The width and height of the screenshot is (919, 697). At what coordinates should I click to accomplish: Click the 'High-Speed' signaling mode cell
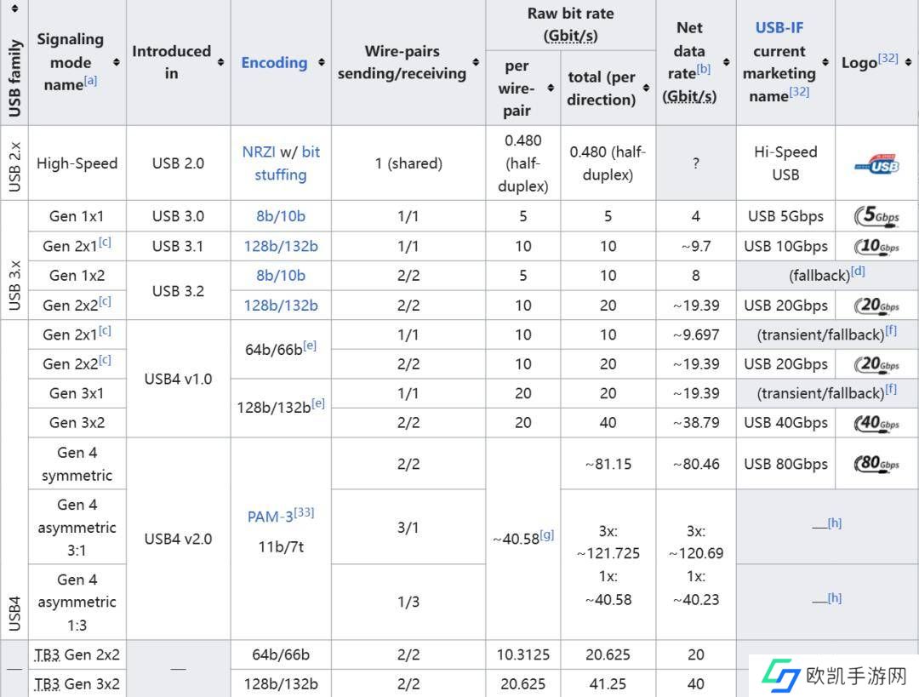pyautogui.click(x=77, y=163)
